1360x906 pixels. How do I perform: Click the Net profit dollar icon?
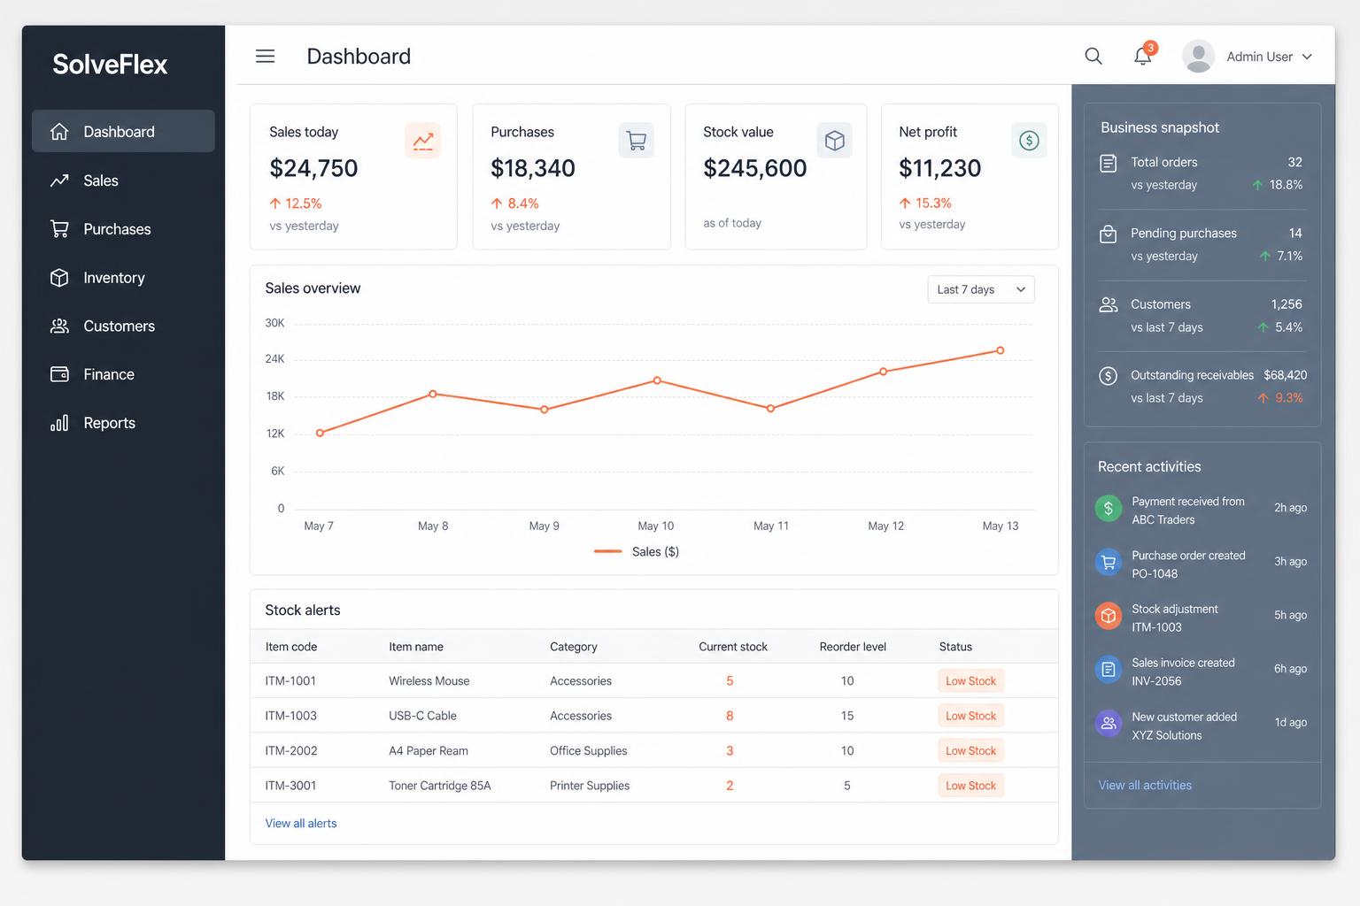pyautogui.click(x=1029, y=141)
